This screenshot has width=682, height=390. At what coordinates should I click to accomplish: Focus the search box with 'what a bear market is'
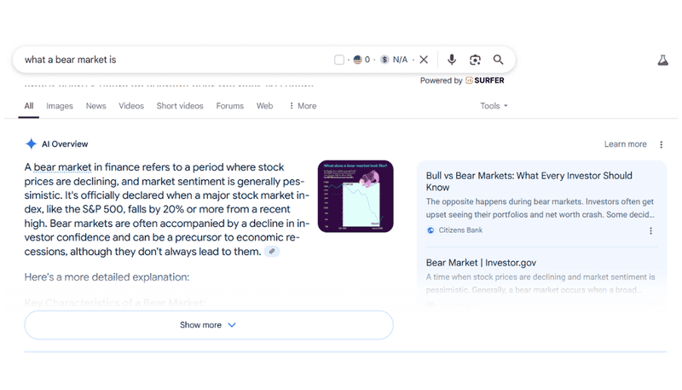174,60
